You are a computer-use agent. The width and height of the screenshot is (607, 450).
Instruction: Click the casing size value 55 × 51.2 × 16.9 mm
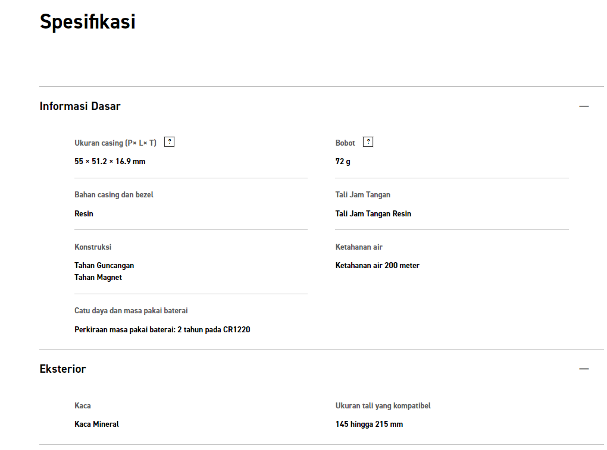coord(110,161)
